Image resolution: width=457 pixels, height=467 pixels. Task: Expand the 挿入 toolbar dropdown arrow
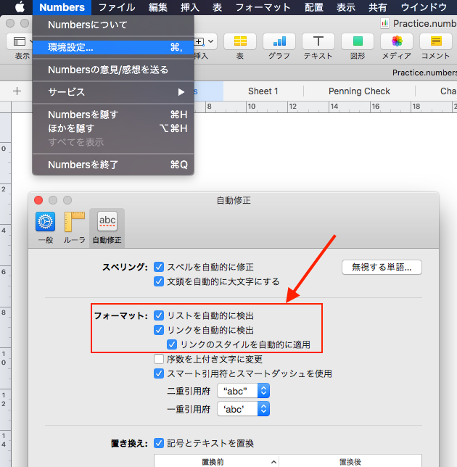pos(211,41)
